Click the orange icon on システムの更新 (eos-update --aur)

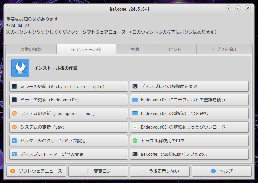coord(14,113)
